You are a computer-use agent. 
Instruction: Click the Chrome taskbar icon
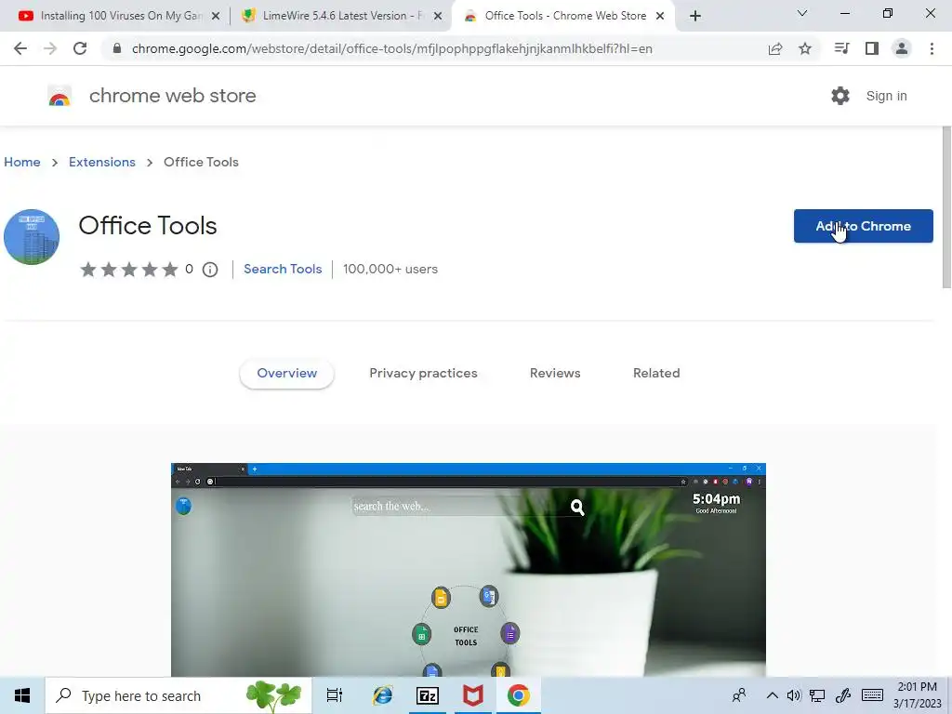[x=519, y=695]
